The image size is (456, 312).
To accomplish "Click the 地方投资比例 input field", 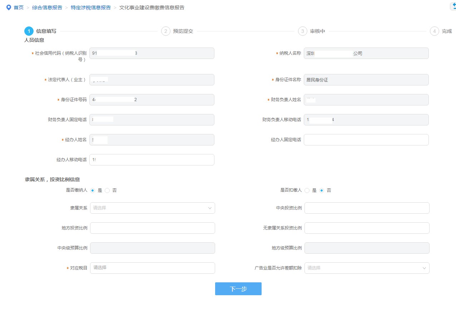I will click(x=152, y=228).
